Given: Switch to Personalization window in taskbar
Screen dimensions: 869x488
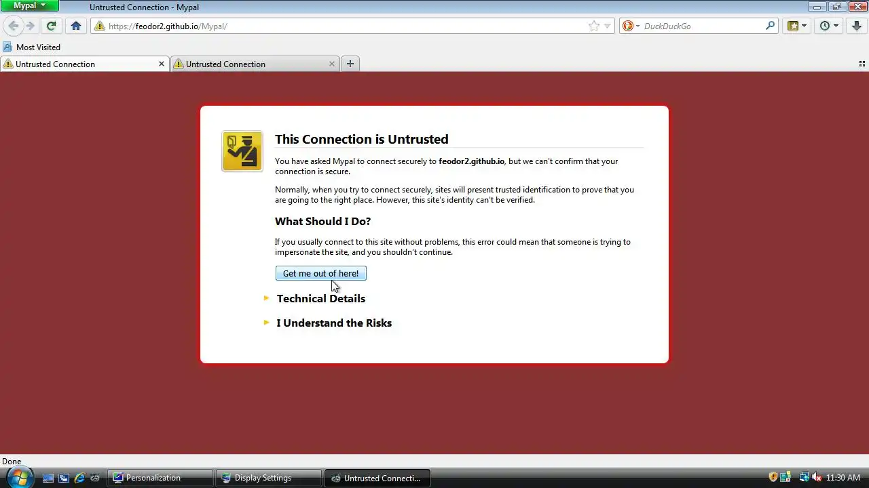Looking at the screenshot, I should (x=160, y=478).
